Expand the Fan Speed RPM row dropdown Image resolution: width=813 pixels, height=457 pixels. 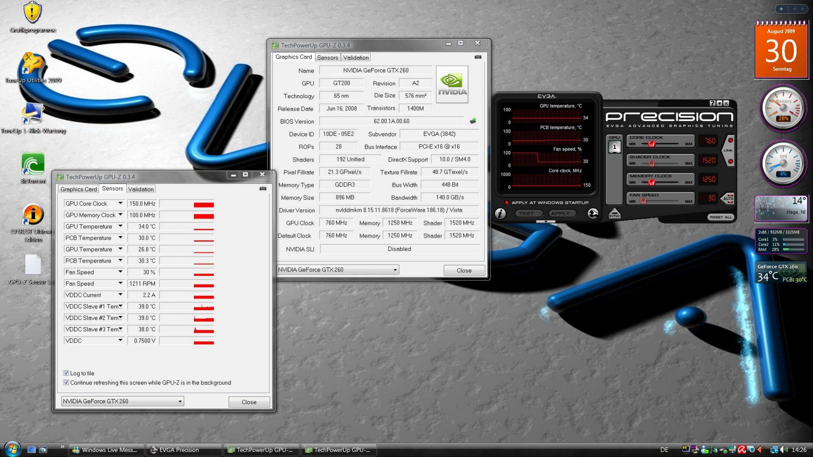click(120, 283)
